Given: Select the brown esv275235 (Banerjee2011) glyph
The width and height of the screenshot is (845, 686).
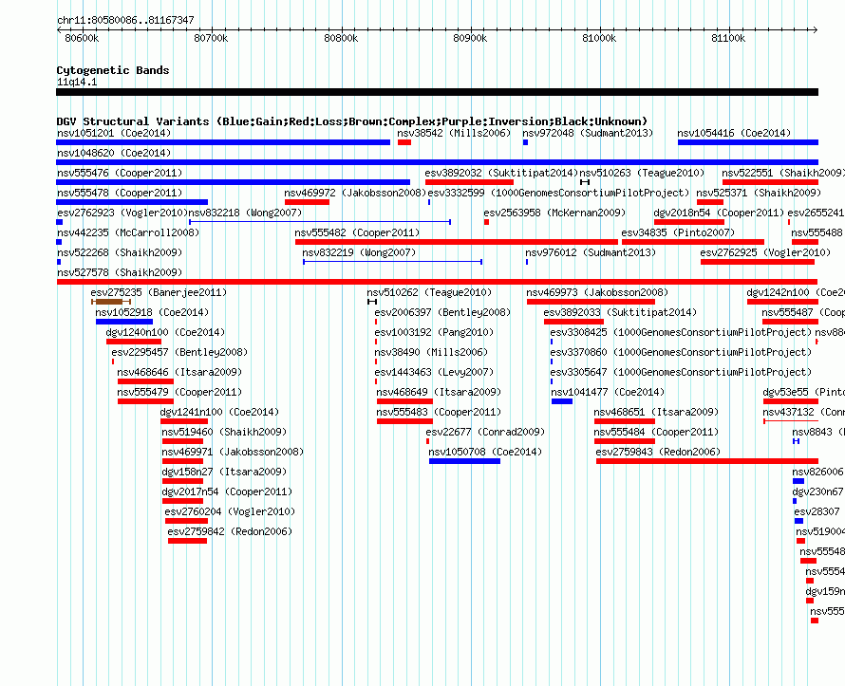Looking at the screenshot, I should coord(111,302).
